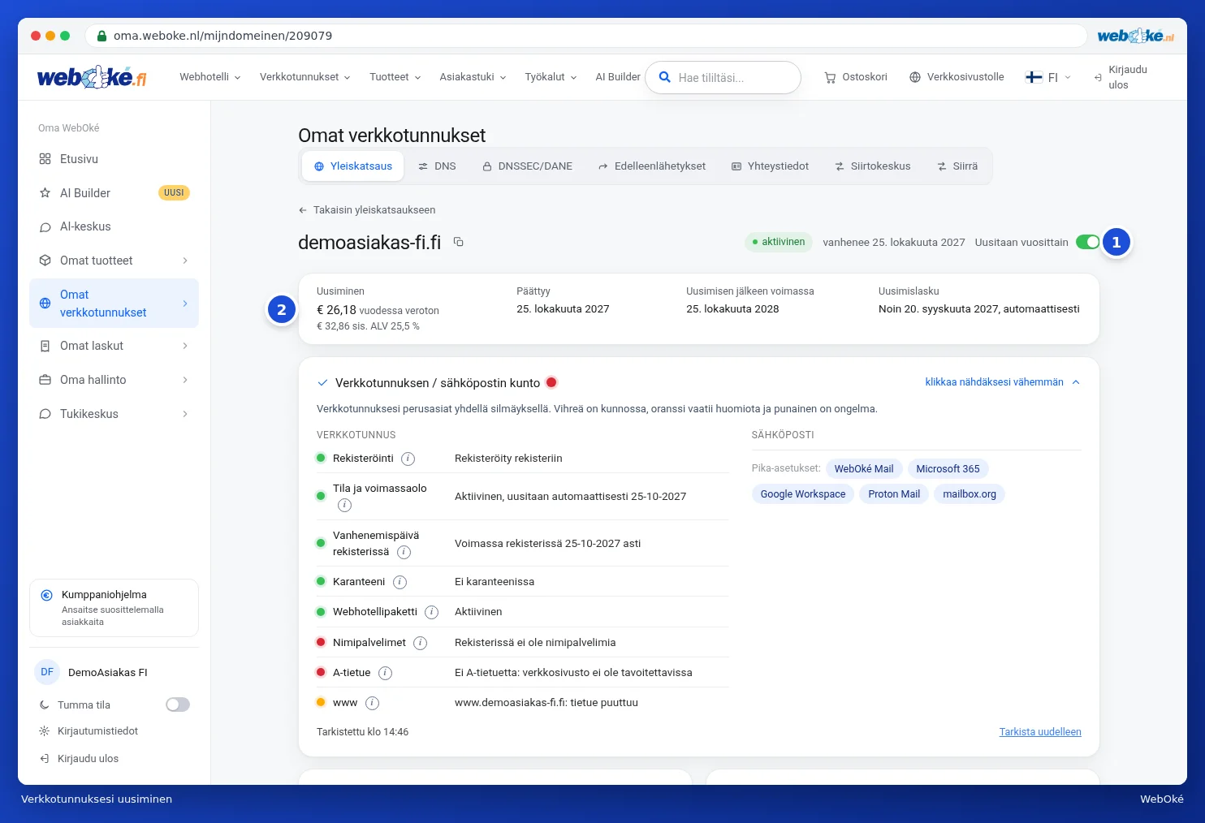Expand the Asiakastuki menu
The height and width of the screenshot is (823, 1205).
[x=473, y=77]
